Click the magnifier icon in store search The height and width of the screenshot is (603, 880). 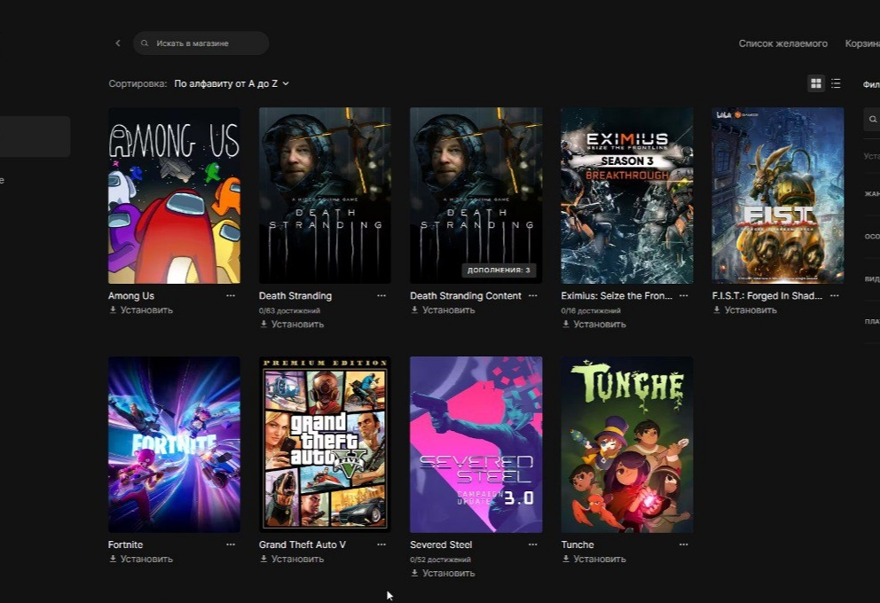coord(145,43)
